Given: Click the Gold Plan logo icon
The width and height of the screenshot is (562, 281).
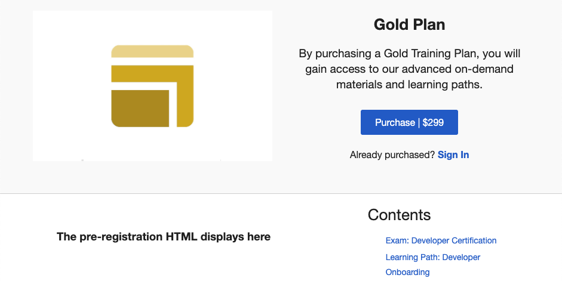Looking at the screenshot, I should tap(152, 86).
